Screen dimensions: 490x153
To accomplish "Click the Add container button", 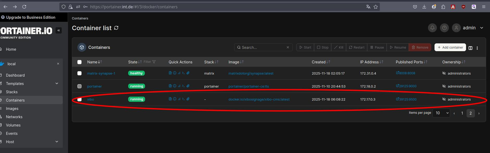I will tap(450, 47).
